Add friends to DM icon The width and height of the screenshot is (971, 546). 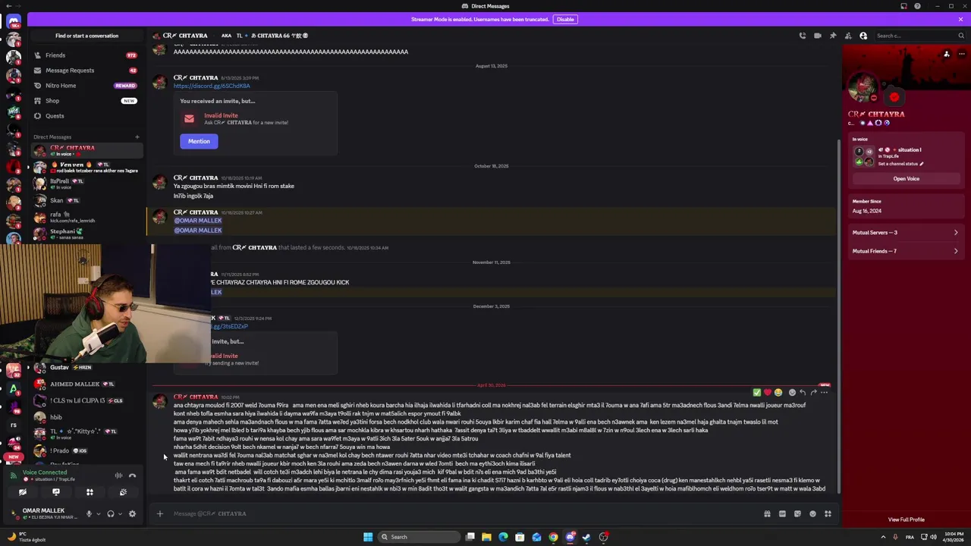click(847, 36)
